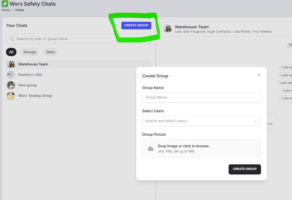Close the Create Group dialog
This screenshot has height=200, width=292.
click(x=259, y=75)
